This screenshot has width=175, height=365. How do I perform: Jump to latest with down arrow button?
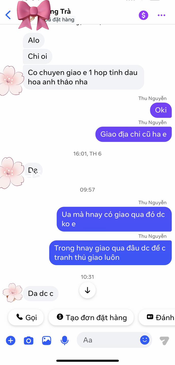(87, 290)
